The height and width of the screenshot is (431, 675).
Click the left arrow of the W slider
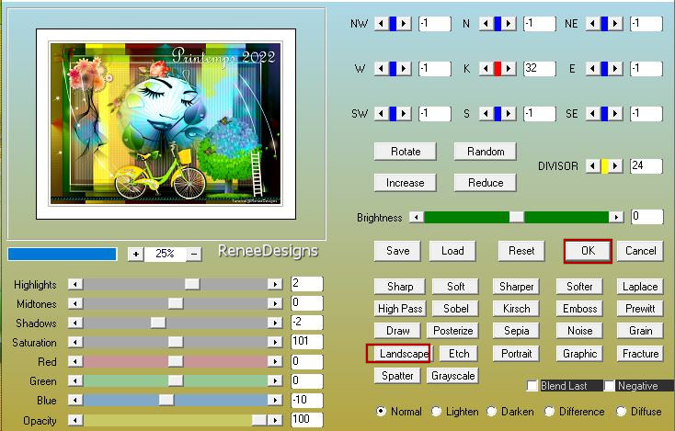coord(381,68)
